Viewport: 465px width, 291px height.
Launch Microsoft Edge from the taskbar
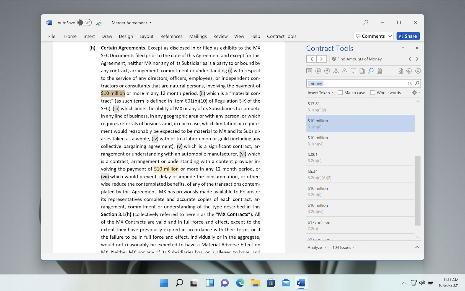point(240,283)
